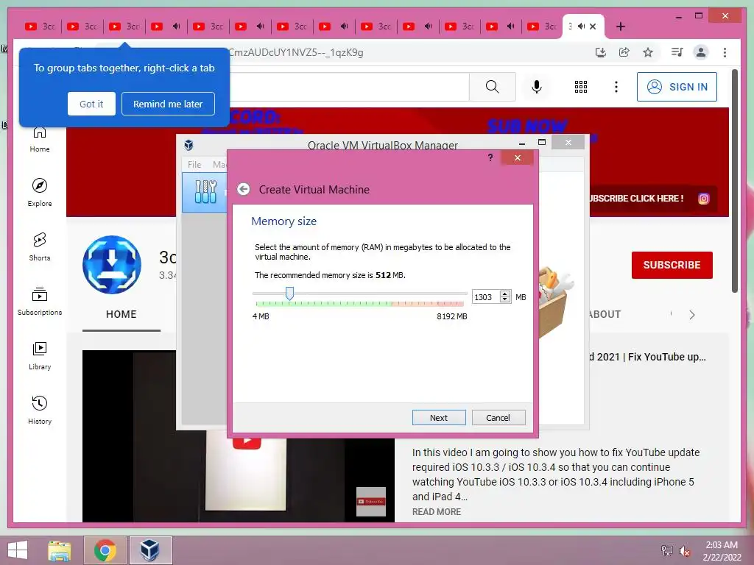
Task: Open the media control icon in Chrome toolbar
Action: [677, 52]
